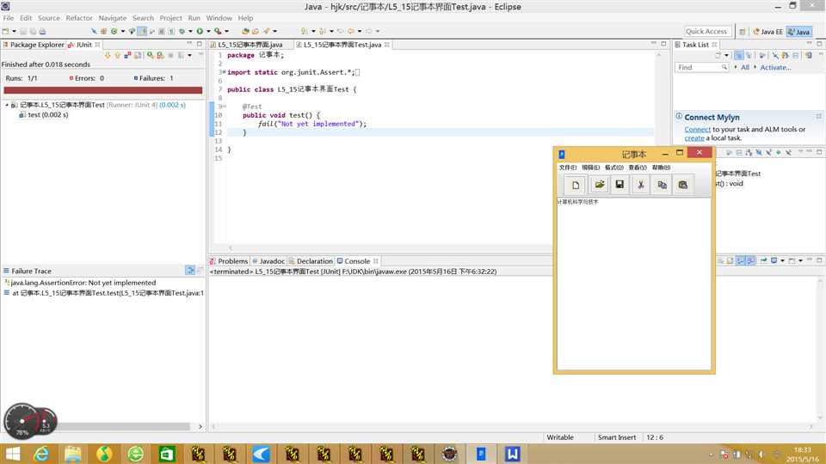Toggle Focus on Workweek in Task List toolbar
This screenshot has width=826, height=464.
tap(761, 55)
